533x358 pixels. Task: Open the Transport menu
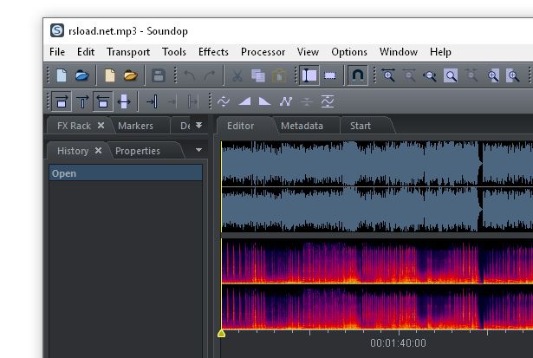coord(128,52)
